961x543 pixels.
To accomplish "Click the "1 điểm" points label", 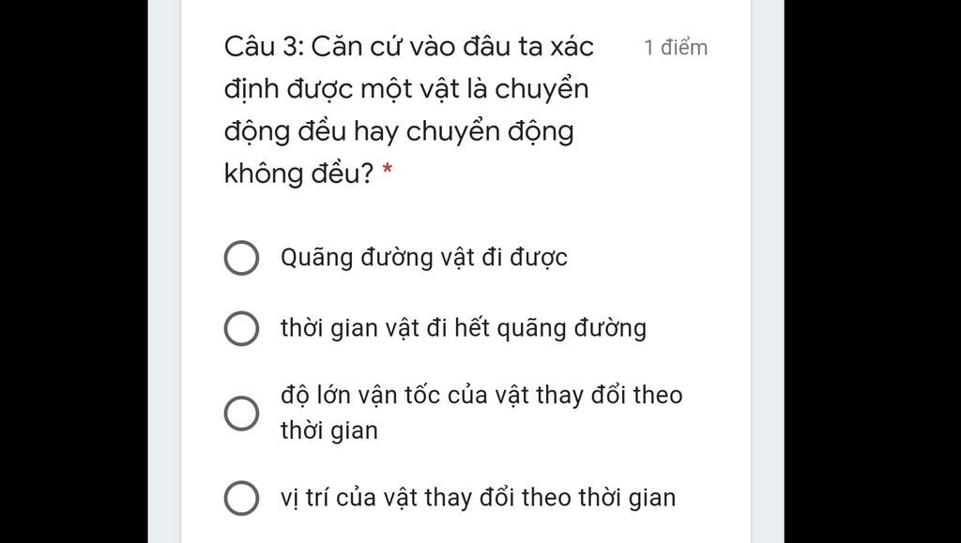I will pyautogui.click(x=676, y=48).
